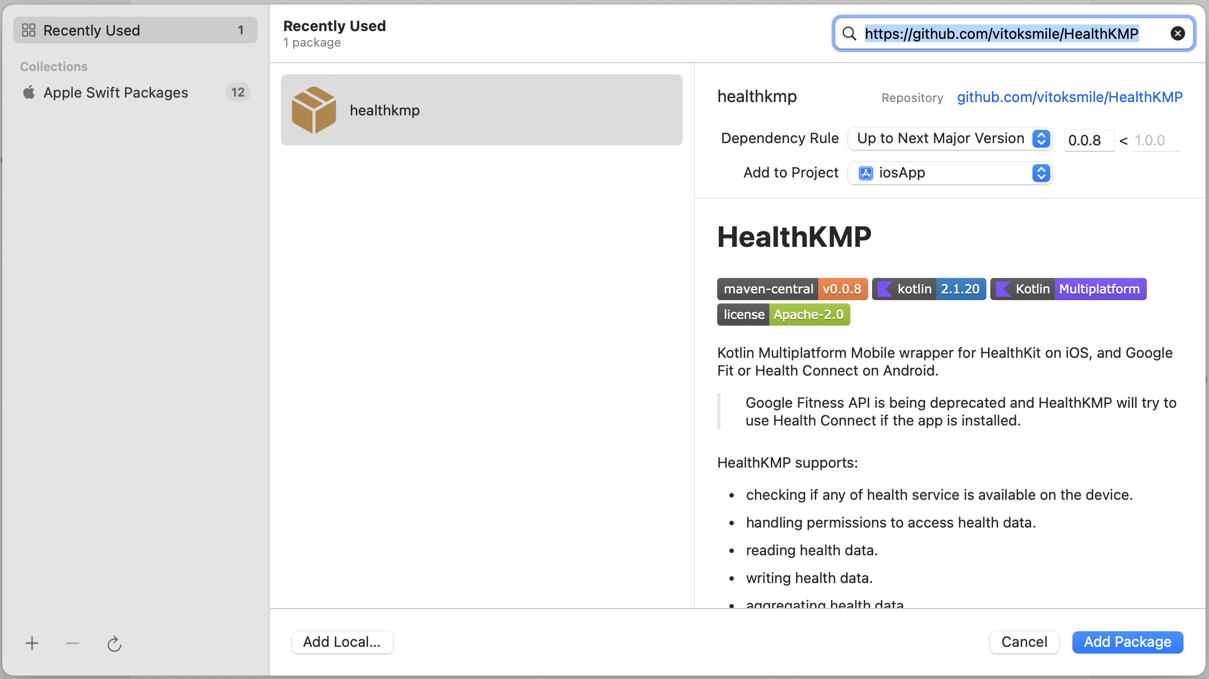
Task: Click the 0.0.8 minimum version field
Action: [1088, 140]
